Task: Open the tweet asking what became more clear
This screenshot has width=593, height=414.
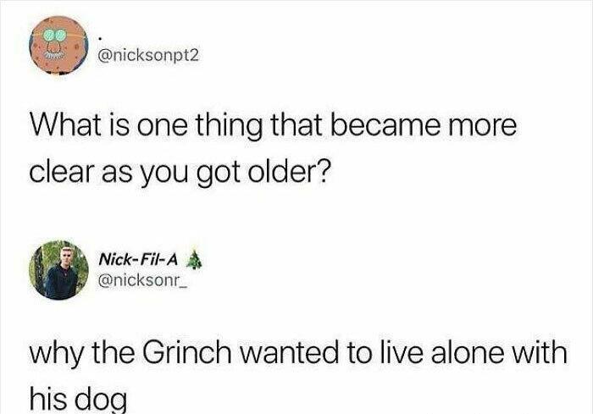Action: pyautogui.click(x=273, y=149)
